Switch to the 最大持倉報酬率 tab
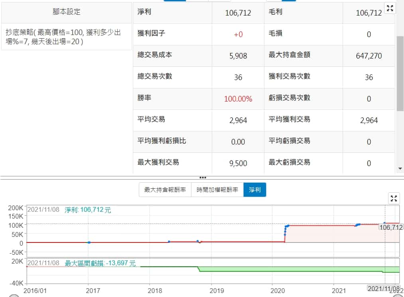 point(165,190)
